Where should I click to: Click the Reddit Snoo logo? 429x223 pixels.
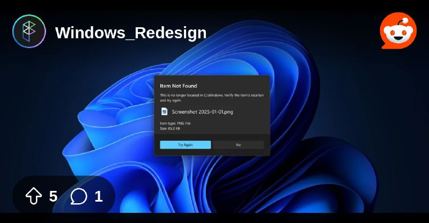[x=398, y=30]
